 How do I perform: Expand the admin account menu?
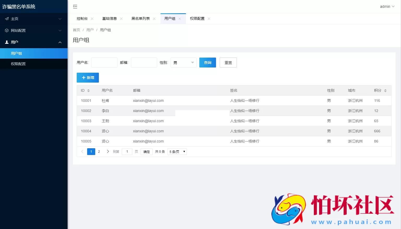point(387,7)
